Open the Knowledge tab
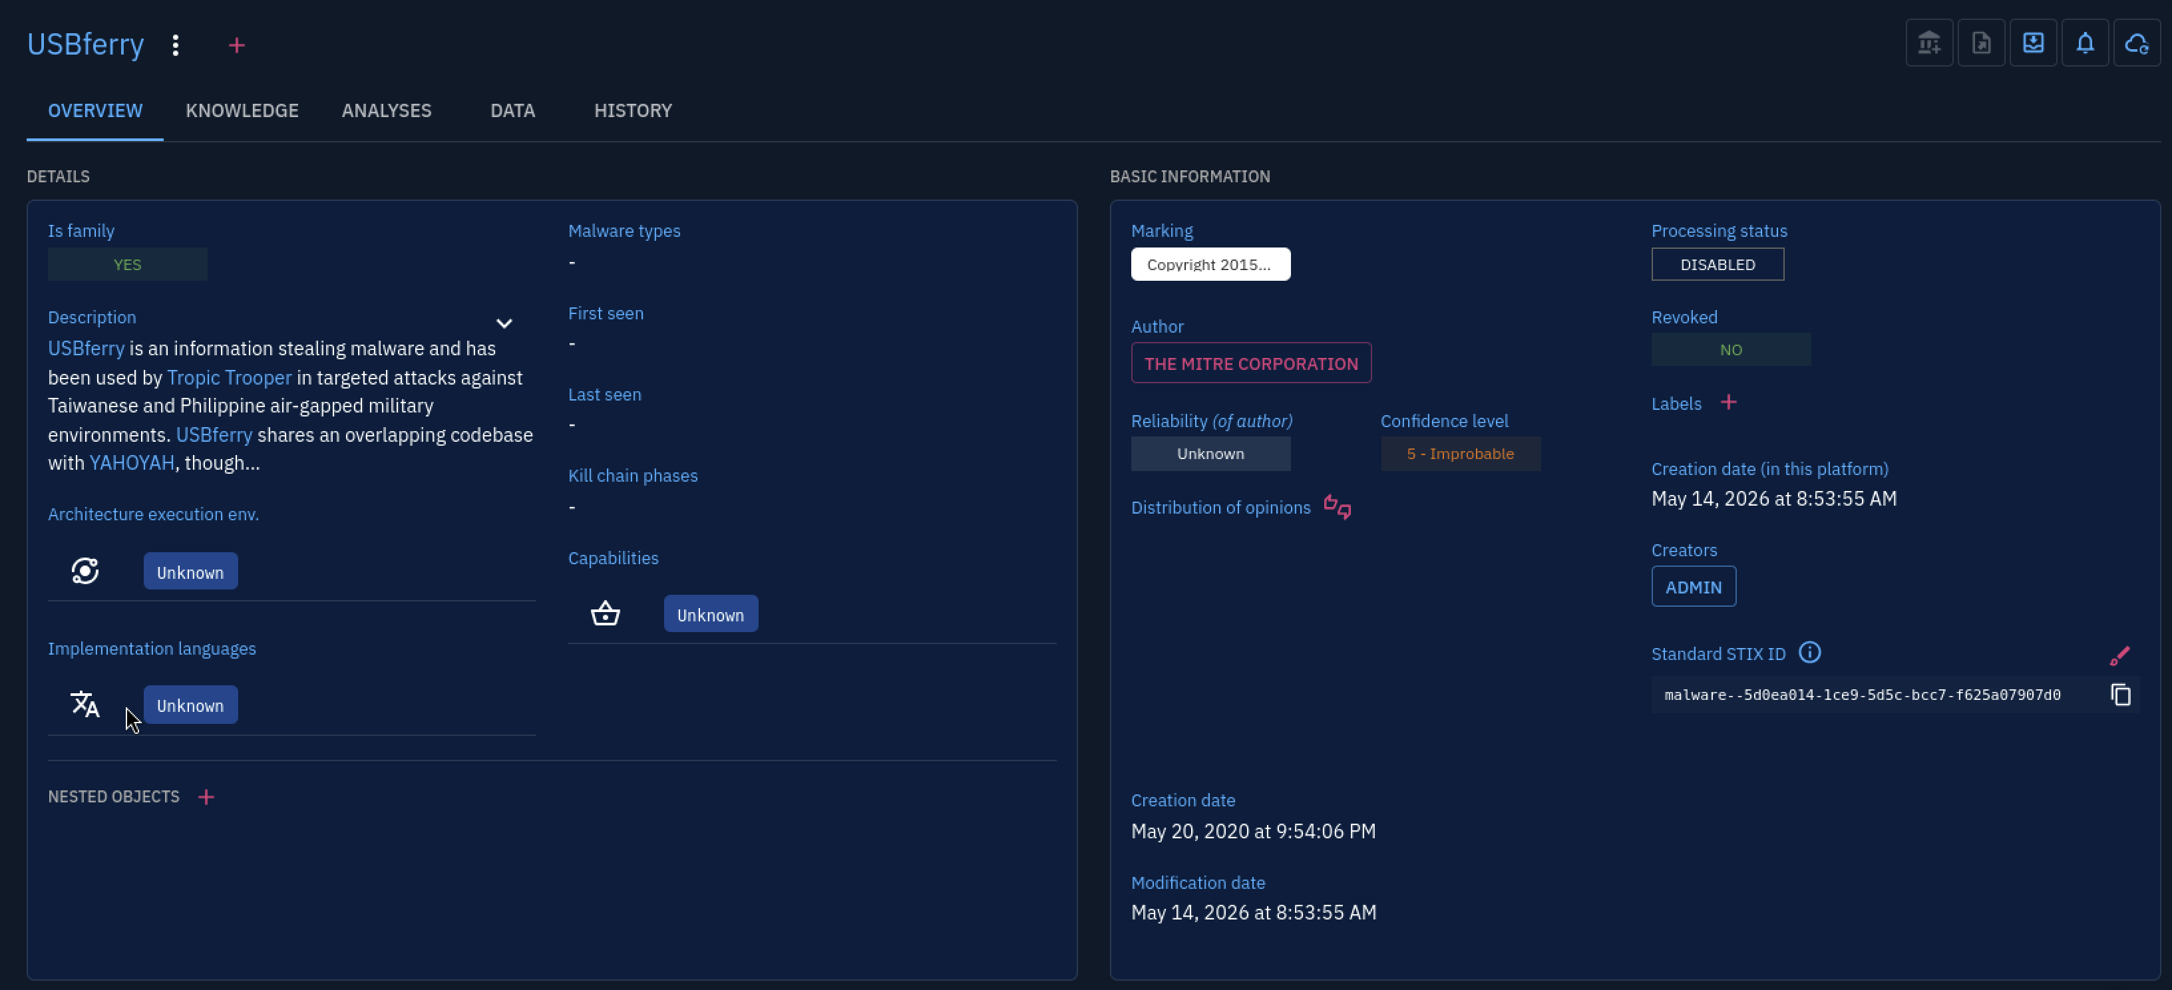 click(242, 110)
